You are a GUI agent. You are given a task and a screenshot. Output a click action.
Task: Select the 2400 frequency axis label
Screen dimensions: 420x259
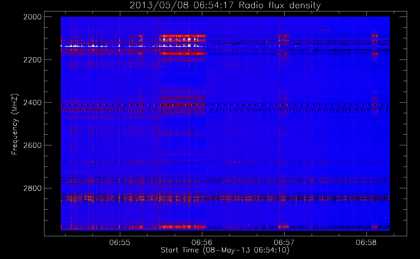coord(32,103)
